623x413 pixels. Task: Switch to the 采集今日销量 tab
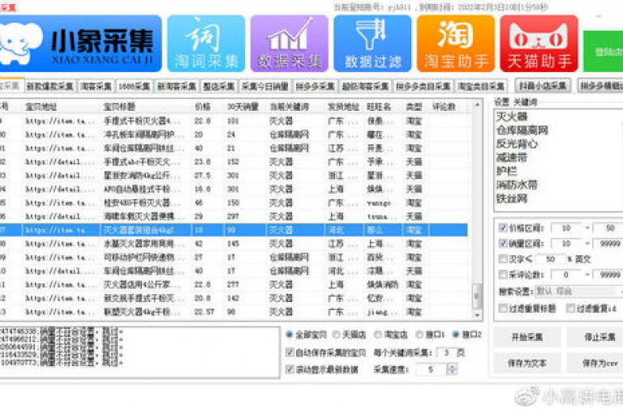265,86
